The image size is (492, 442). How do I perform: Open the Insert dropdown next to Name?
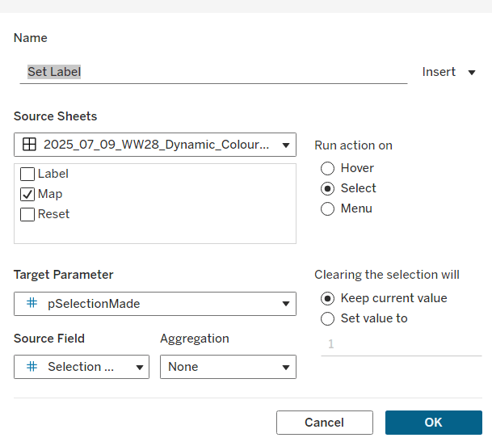(x=449, y=72)
